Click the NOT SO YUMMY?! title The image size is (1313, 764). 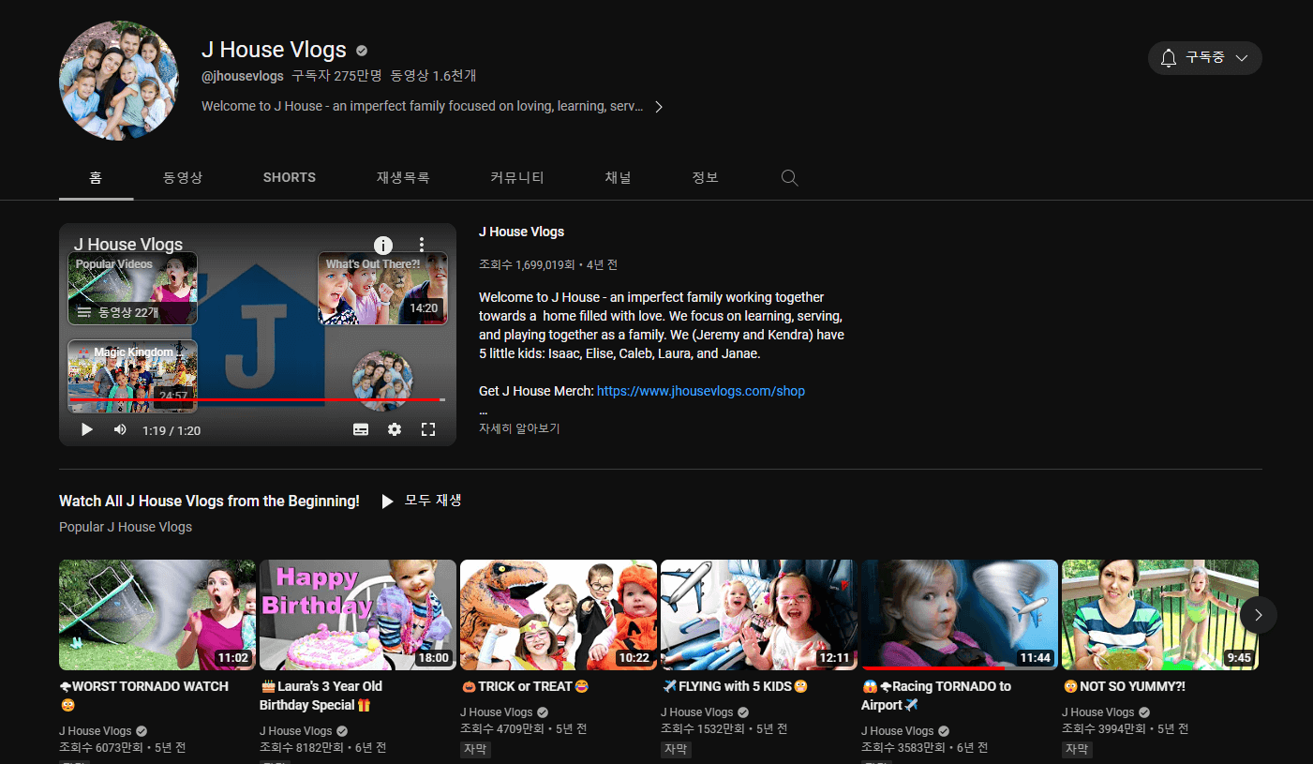1124,686
